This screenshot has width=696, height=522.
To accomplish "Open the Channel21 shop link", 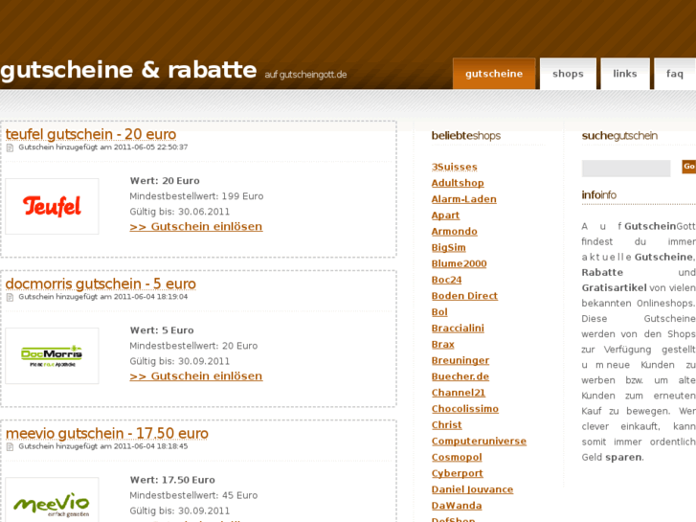I will pyautogui.click(x=459, y=393).
